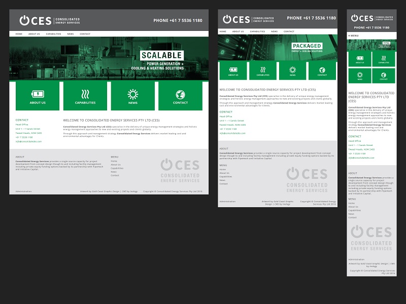Click Contact globe tile in tablet layout
This screenshot has height=304, width=406.
(322, 70)
